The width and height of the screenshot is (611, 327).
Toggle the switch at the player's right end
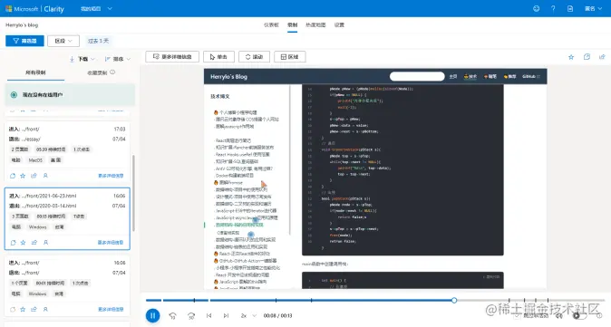(580, 316)
